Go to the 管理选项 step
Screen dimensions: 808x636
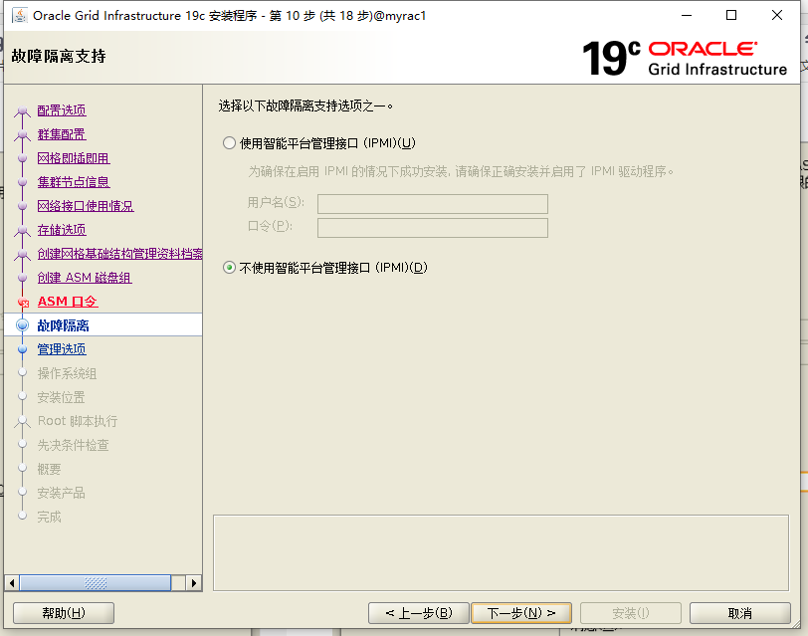(62, 349)
